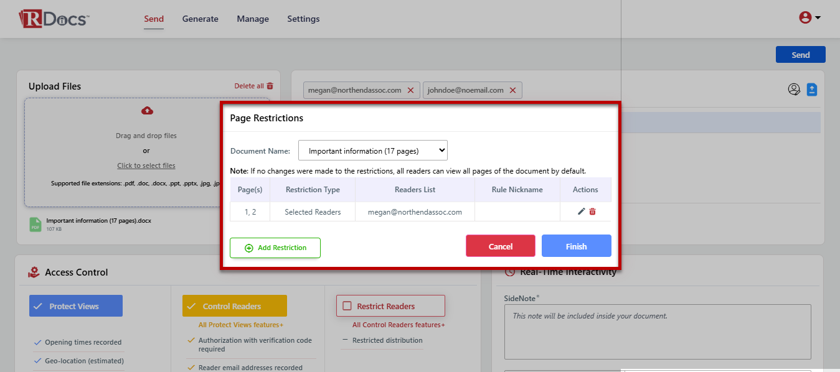The image size is (840, 372).
Task: Toggle the Restrict Readers checkbox
Action: click(x=346, y=306)
